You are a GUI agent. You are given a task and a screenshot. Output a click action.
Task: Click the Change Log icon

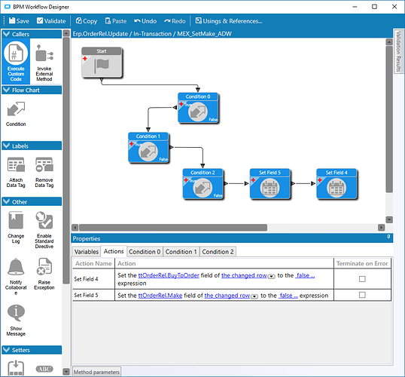(16, 220)
